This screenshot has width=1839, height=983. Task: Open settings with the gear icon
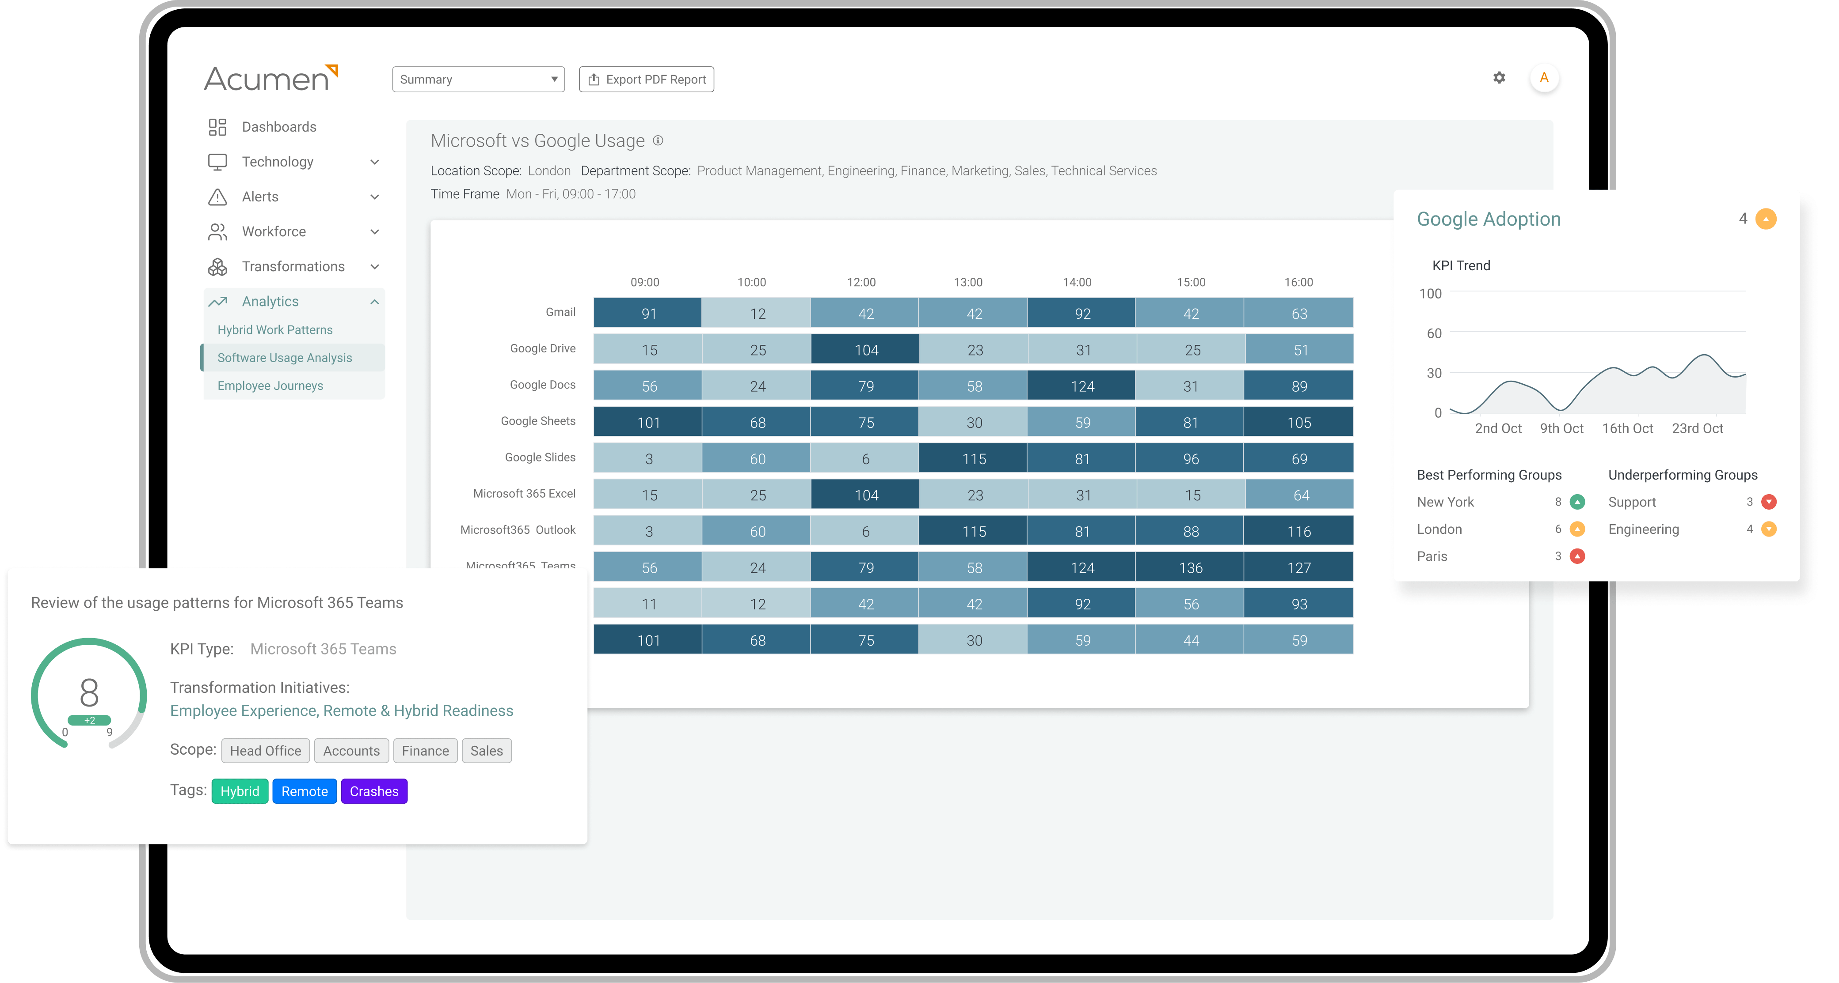[x=1499, y=78]
